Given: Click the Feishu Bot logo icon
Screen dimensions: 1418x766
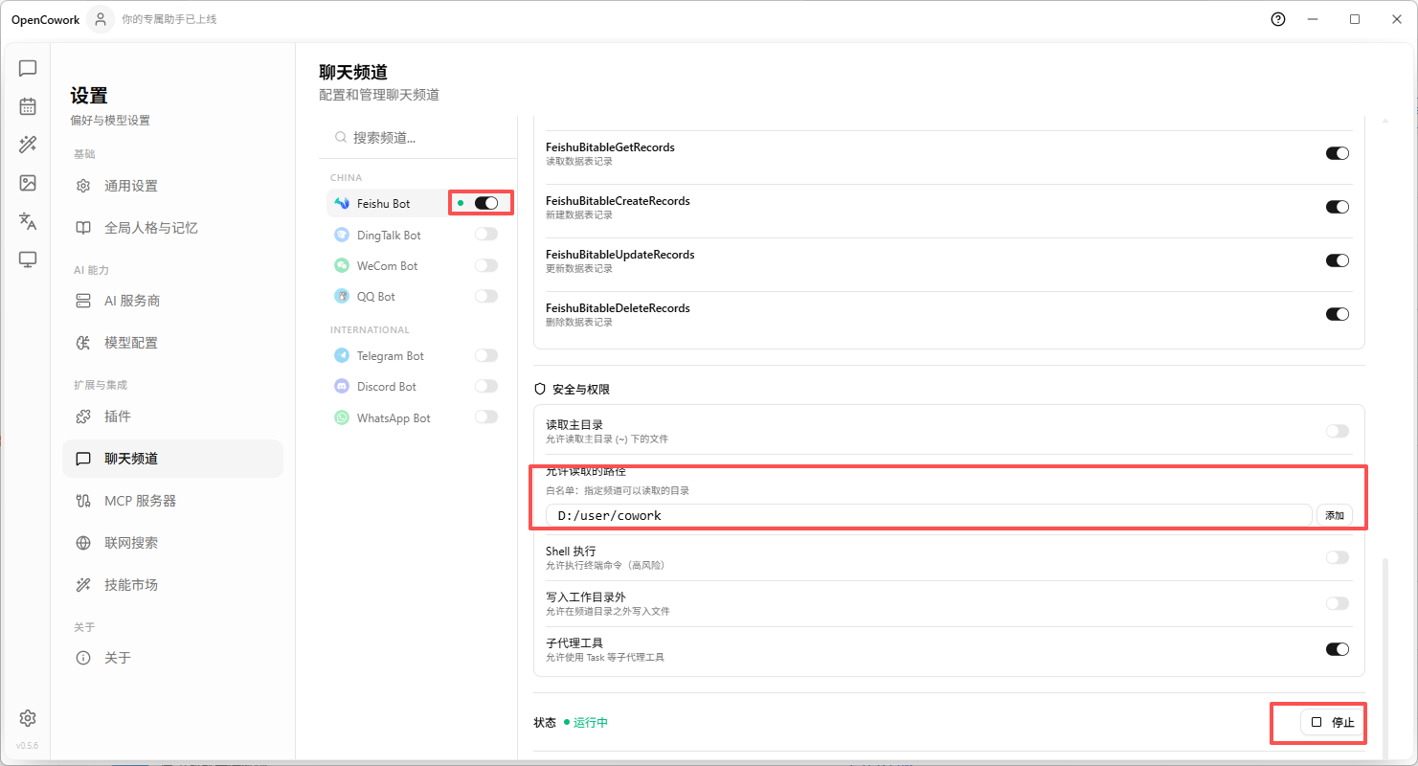Looking at the screenshot, I should tap(342, 204).
